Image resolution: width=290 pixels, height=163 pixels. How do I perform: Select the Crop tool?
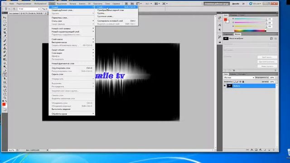coord(5,33)
